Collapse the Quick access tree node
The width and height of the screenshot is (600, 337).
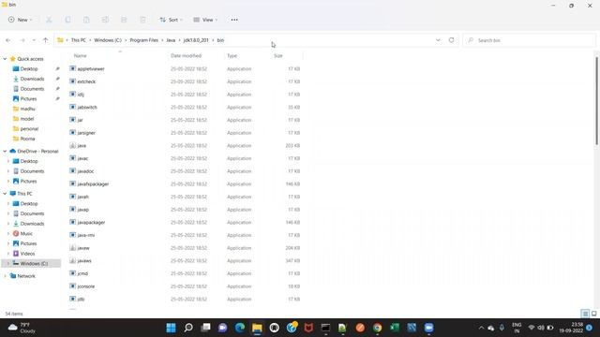click(5, 59)
